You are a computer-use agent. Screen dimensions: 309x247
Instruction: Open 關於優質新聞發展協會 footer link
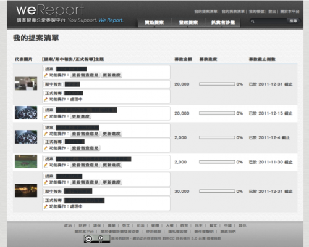(120, 232)
